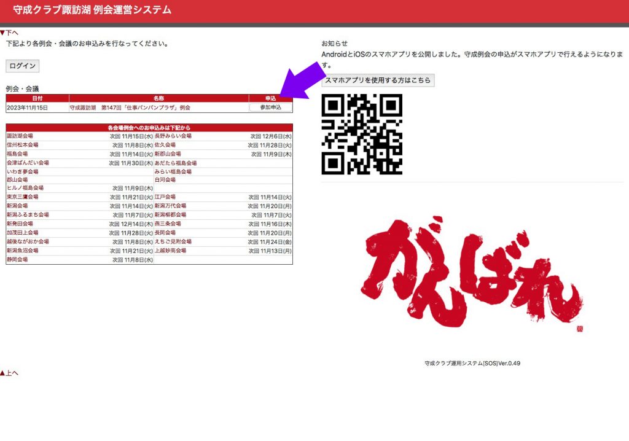Open the ヒルノ福島会場 link

25,188
